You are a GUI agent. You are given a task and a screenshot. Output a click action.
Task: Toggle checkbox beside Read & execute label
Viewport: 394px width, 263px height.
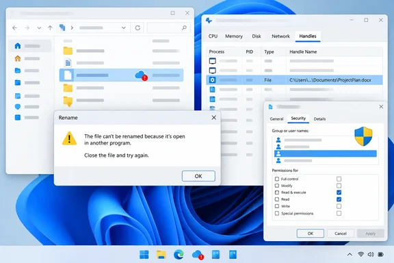click(277, 192)
